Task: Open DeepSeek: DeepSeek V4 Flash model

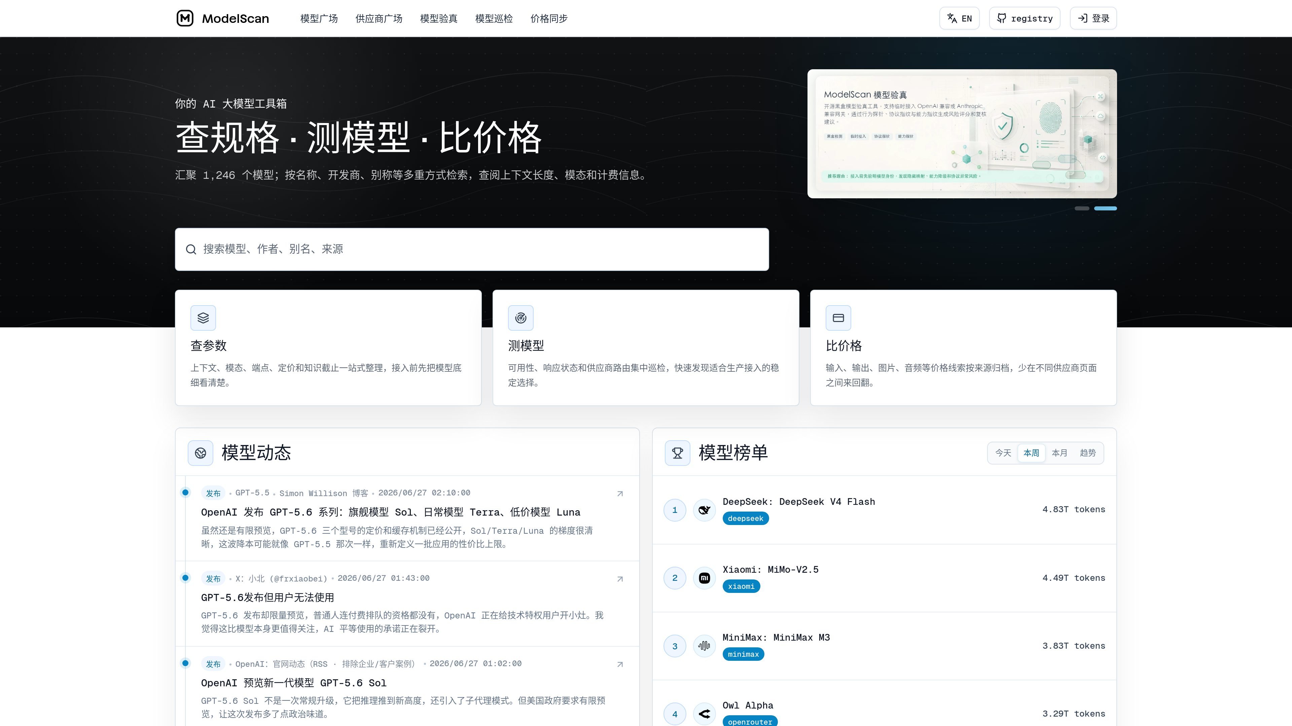Action: coord(798,502)
